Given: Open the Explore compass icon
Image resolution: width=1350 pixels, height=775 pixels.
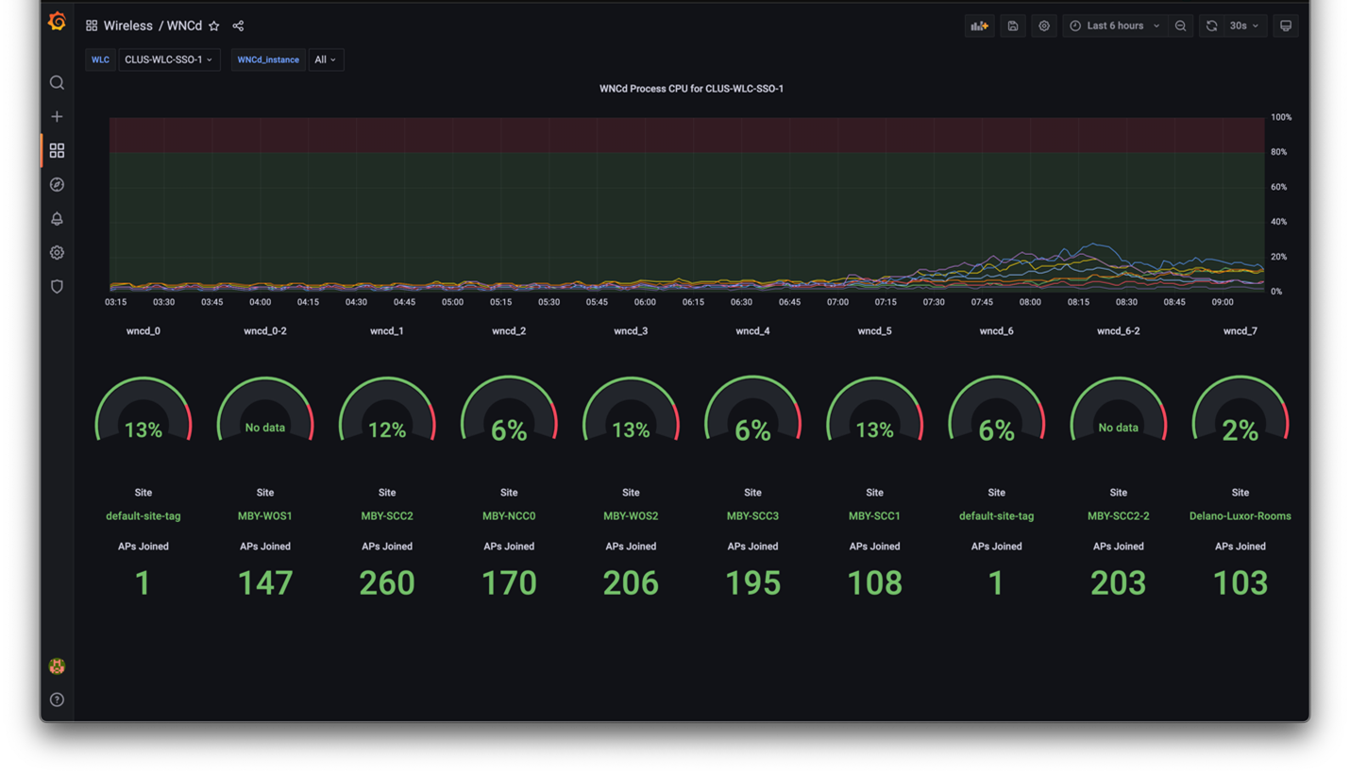Looking at the screenshot, I should (57, 185).
